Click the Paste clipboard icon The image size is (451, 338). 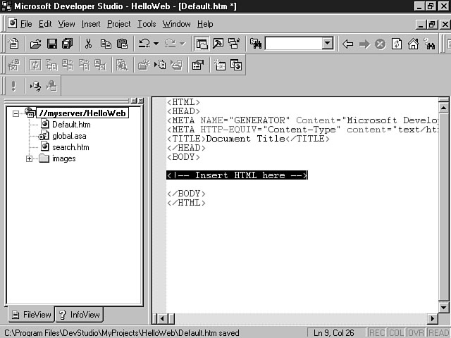(x=122, y=44)
